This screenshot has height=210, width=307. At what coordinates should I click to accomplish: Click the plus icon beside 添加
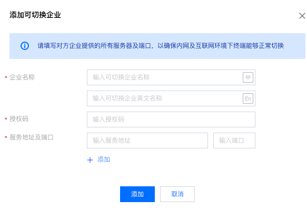click(90, 160)
